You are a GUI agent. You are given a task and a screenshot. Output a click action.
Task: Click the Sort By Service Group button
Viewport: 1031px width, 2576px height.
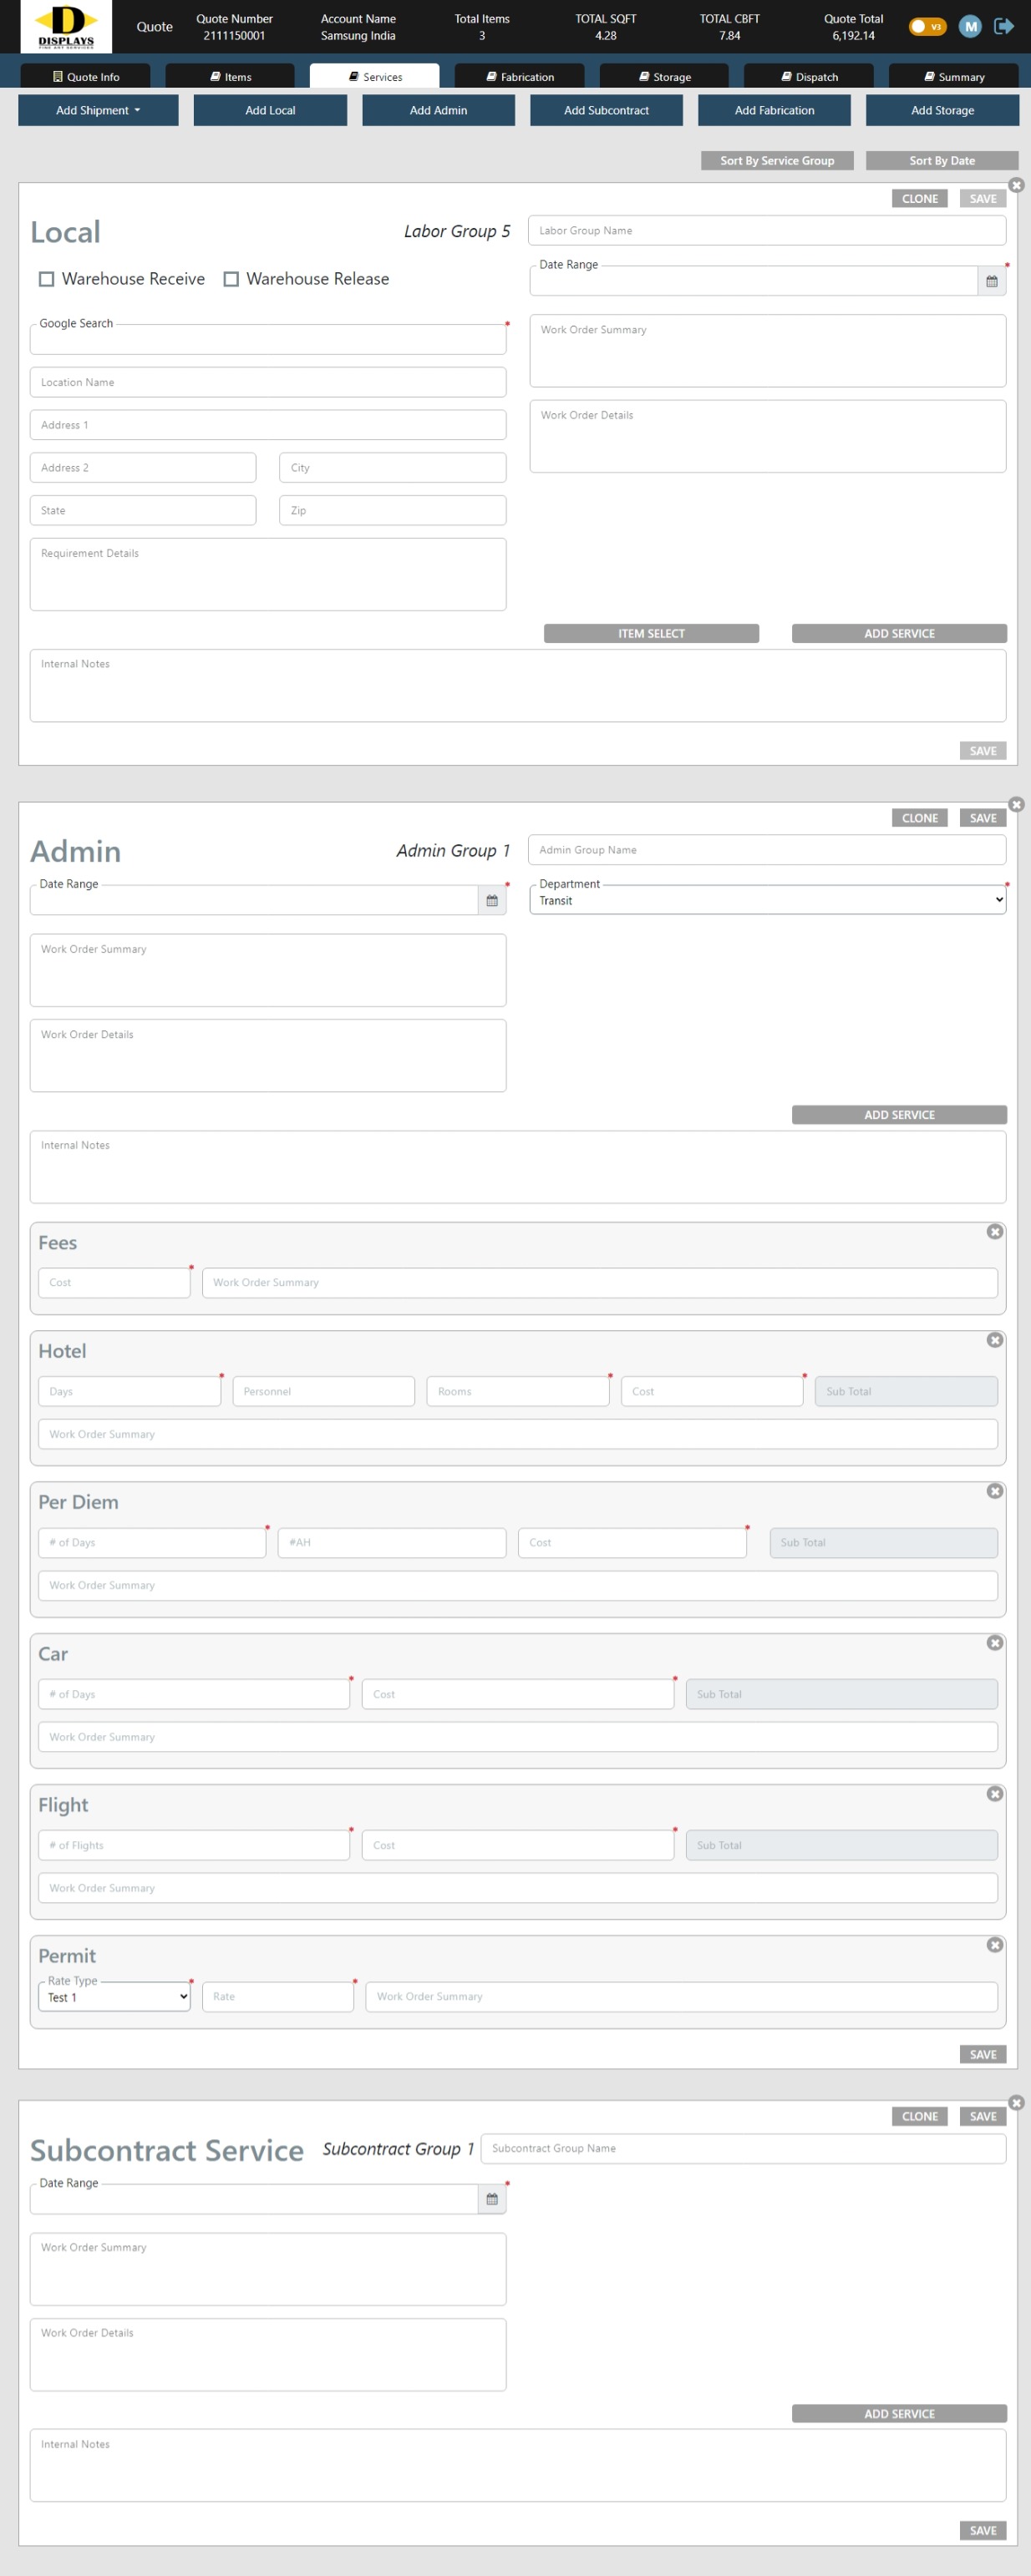point(777,160)
